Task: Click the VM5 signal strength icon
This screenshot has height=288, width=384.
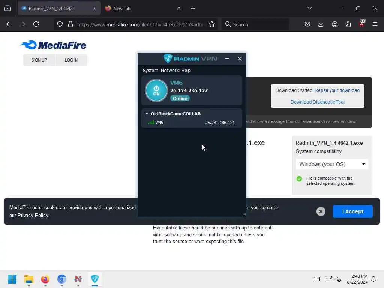Action: [151, 123]
